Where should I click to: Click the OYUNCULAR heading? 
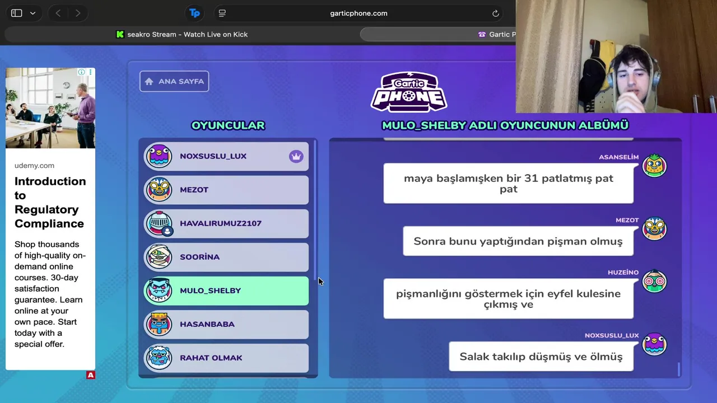[x=228, y=125]
